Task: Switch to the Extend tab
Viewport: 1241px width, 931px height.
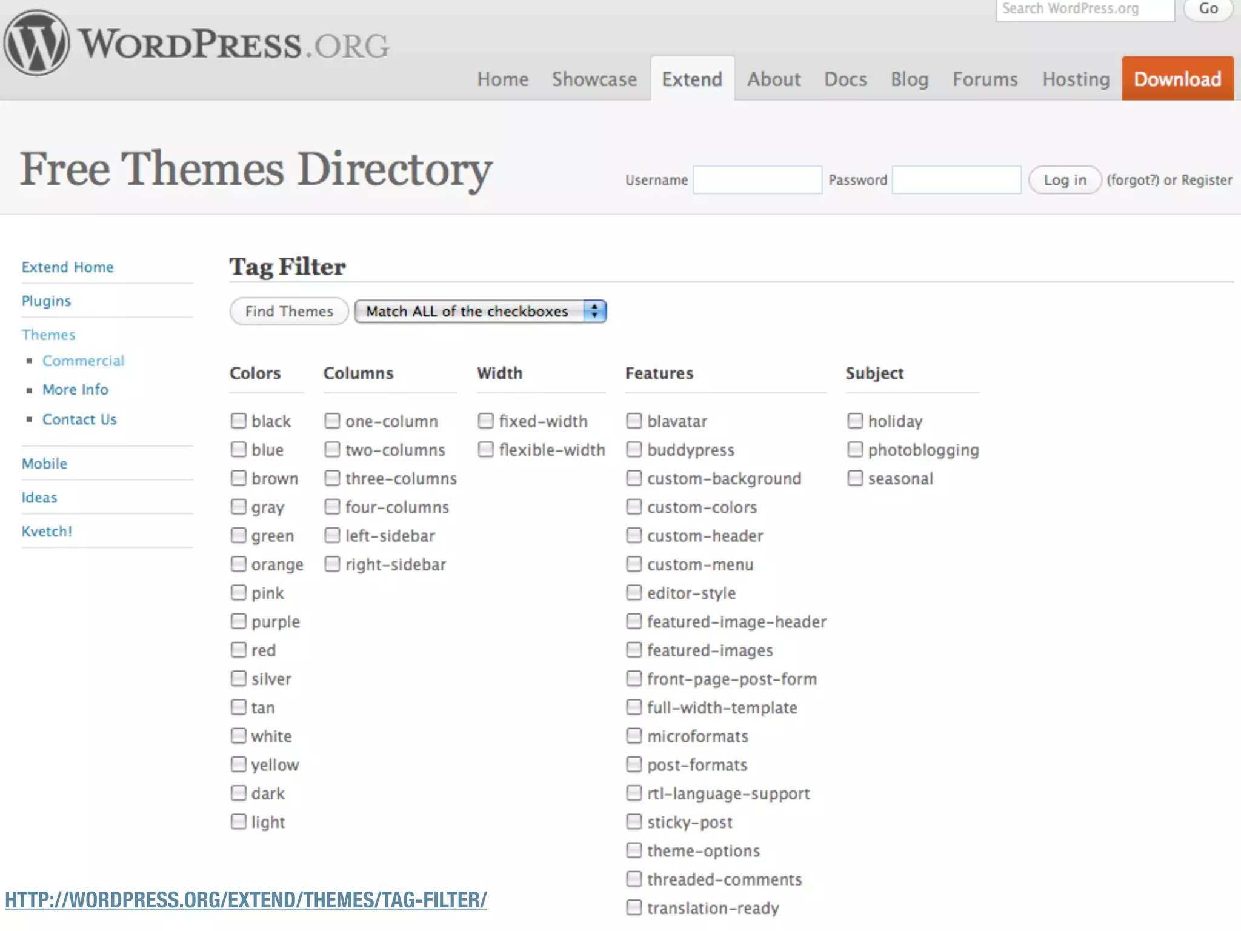Action: click(x=692, y=79)
